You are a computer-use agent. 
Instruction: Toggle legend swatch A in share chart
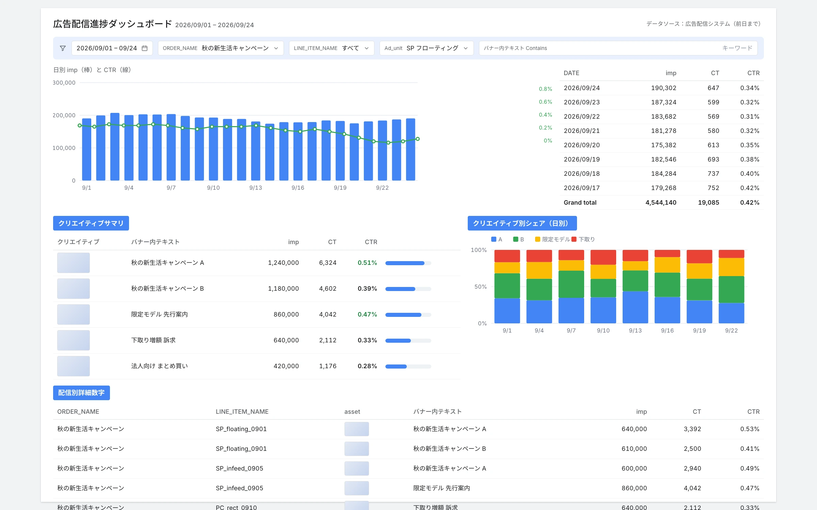tap(494, 239)
